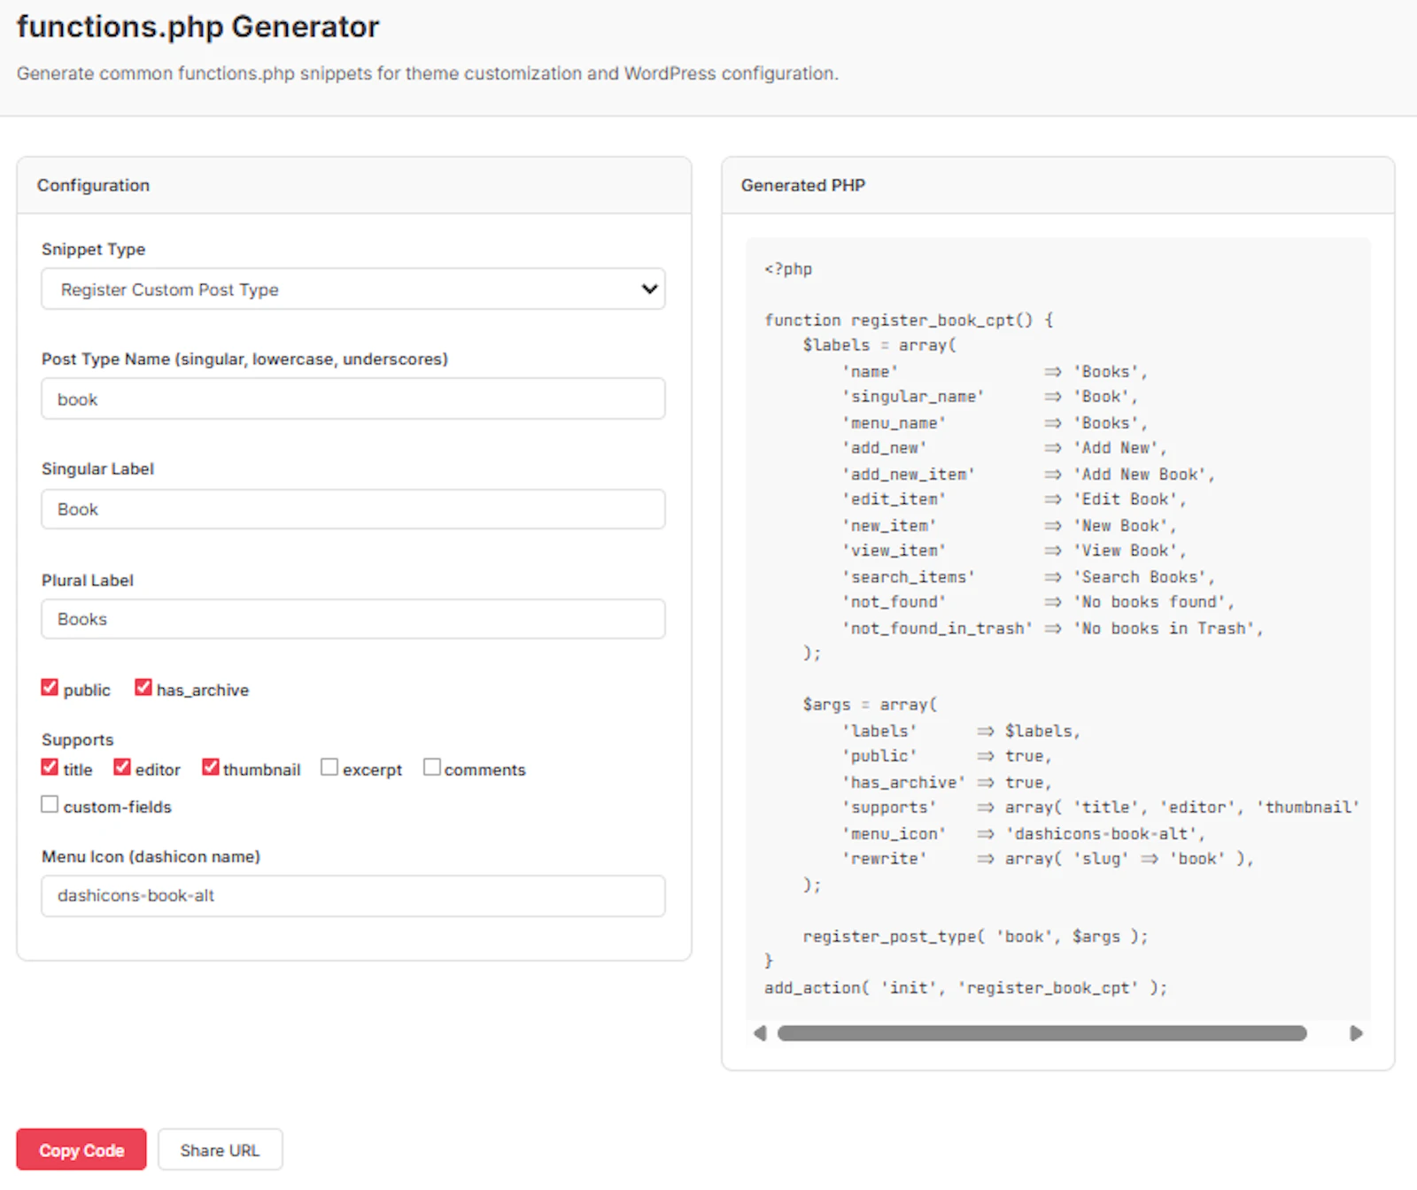Click the code scrollbar left arrow
Screen dimensions: 1417x1190
coord(760,1033)
